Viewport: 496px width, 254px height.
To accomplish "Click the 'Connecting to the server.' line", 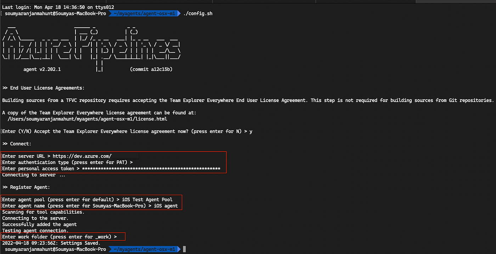I will pyautogui.click(x=35, y=218).
